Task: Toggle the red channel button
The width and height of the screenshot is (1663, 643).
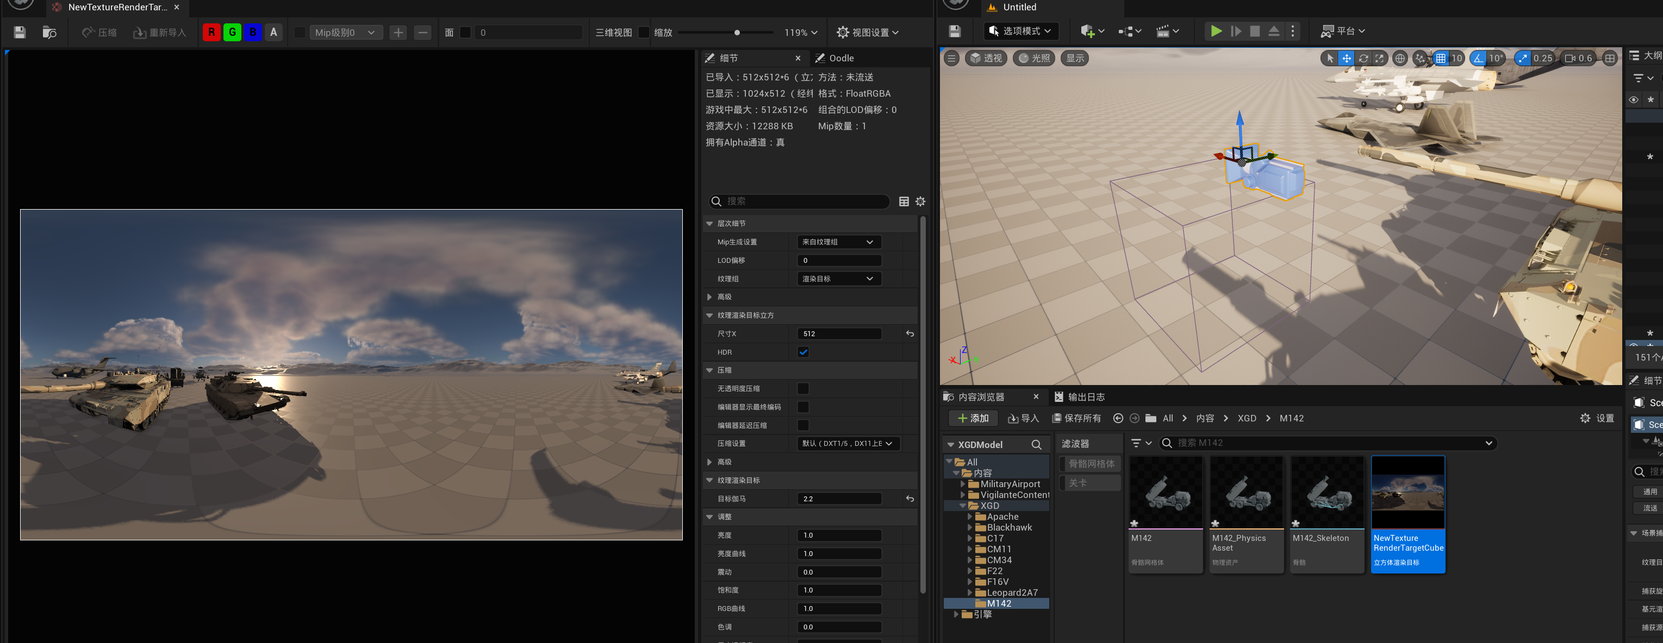Action: coord(211,32)
